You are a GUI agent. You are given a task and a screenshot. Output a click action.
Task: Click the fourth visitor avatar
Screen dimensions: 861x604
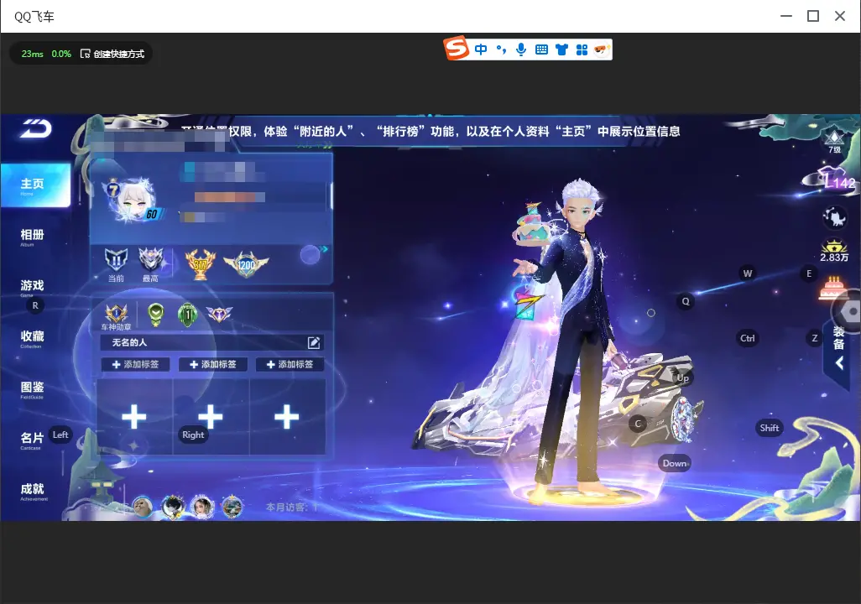[232, 506]
